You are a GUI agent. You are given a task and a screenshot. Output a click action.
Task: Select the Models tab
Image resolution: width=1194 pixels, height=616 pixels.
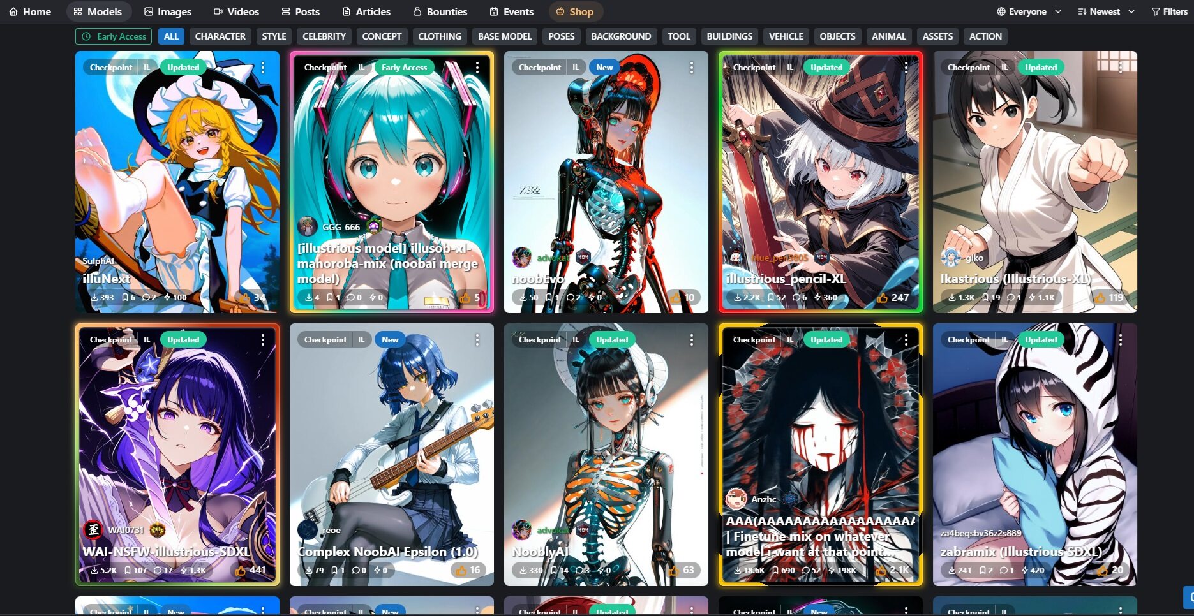(98, 11)
